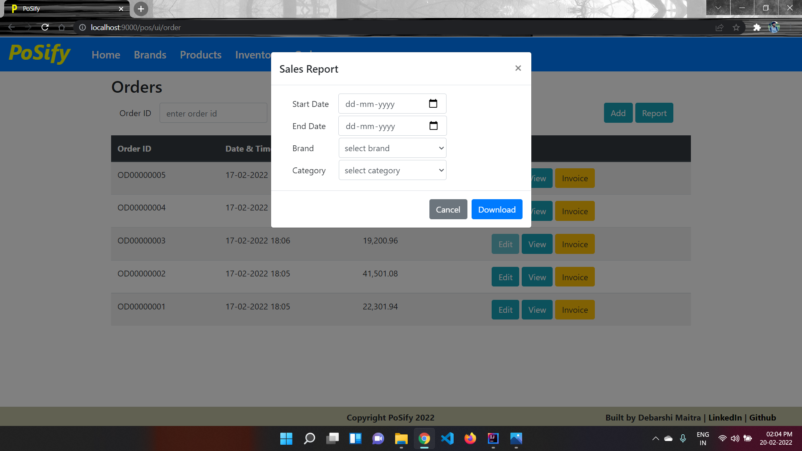Screen dimensions: 802x451
Task: Expand the select brand dropdown
Action: coord(392,148)
